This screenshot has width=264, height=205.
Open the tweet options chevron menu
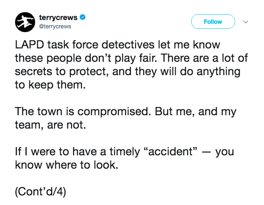pyautogui.click(x=246, y=22)
